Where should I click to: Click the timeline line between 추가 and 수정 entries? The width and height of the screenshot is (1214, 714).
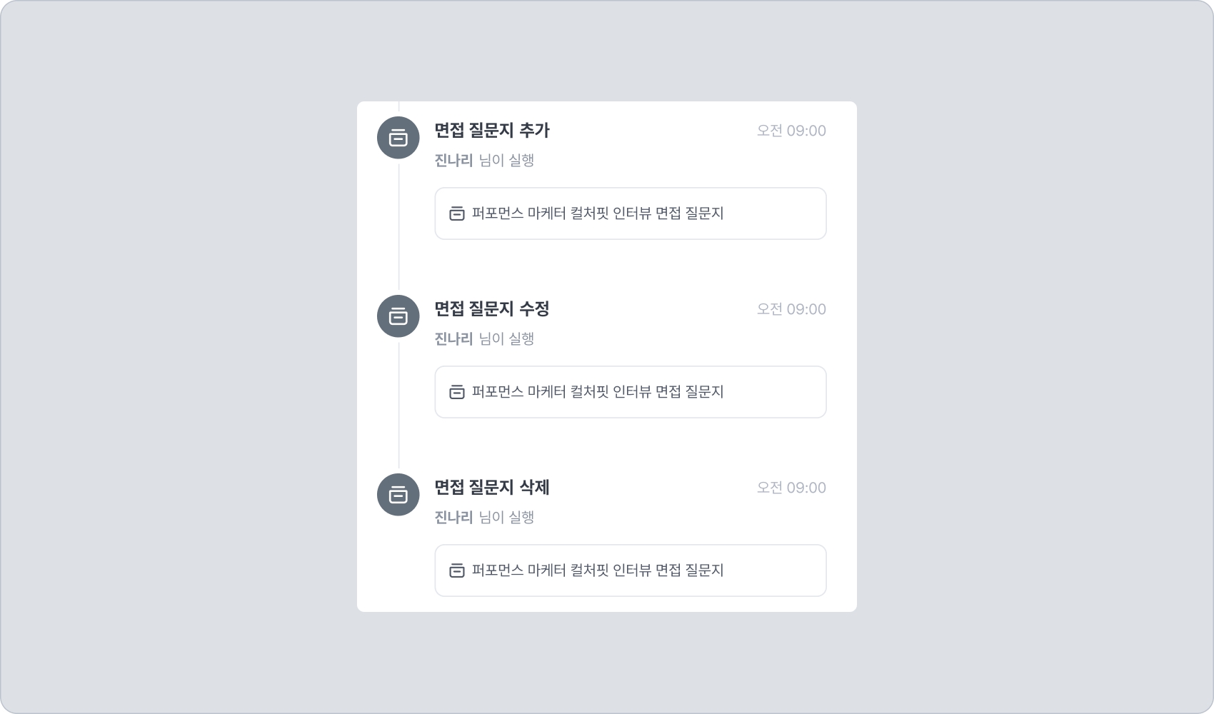398,227
